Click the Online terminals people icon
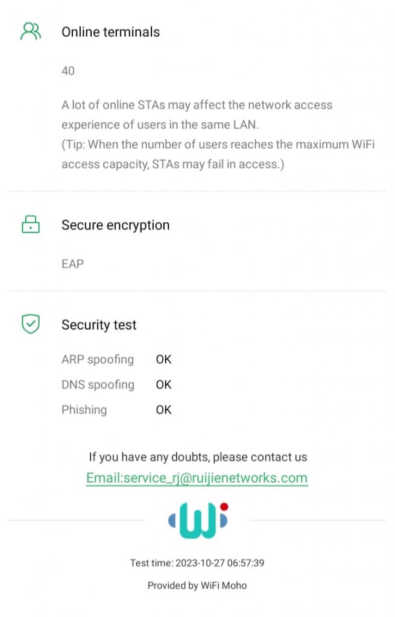 tap(31, 31)
